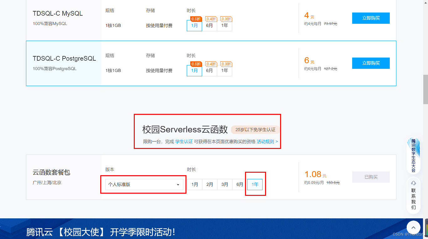
Task: Select 1年 duration for TDSQL-C MySQL
Action: pos(224,26)
